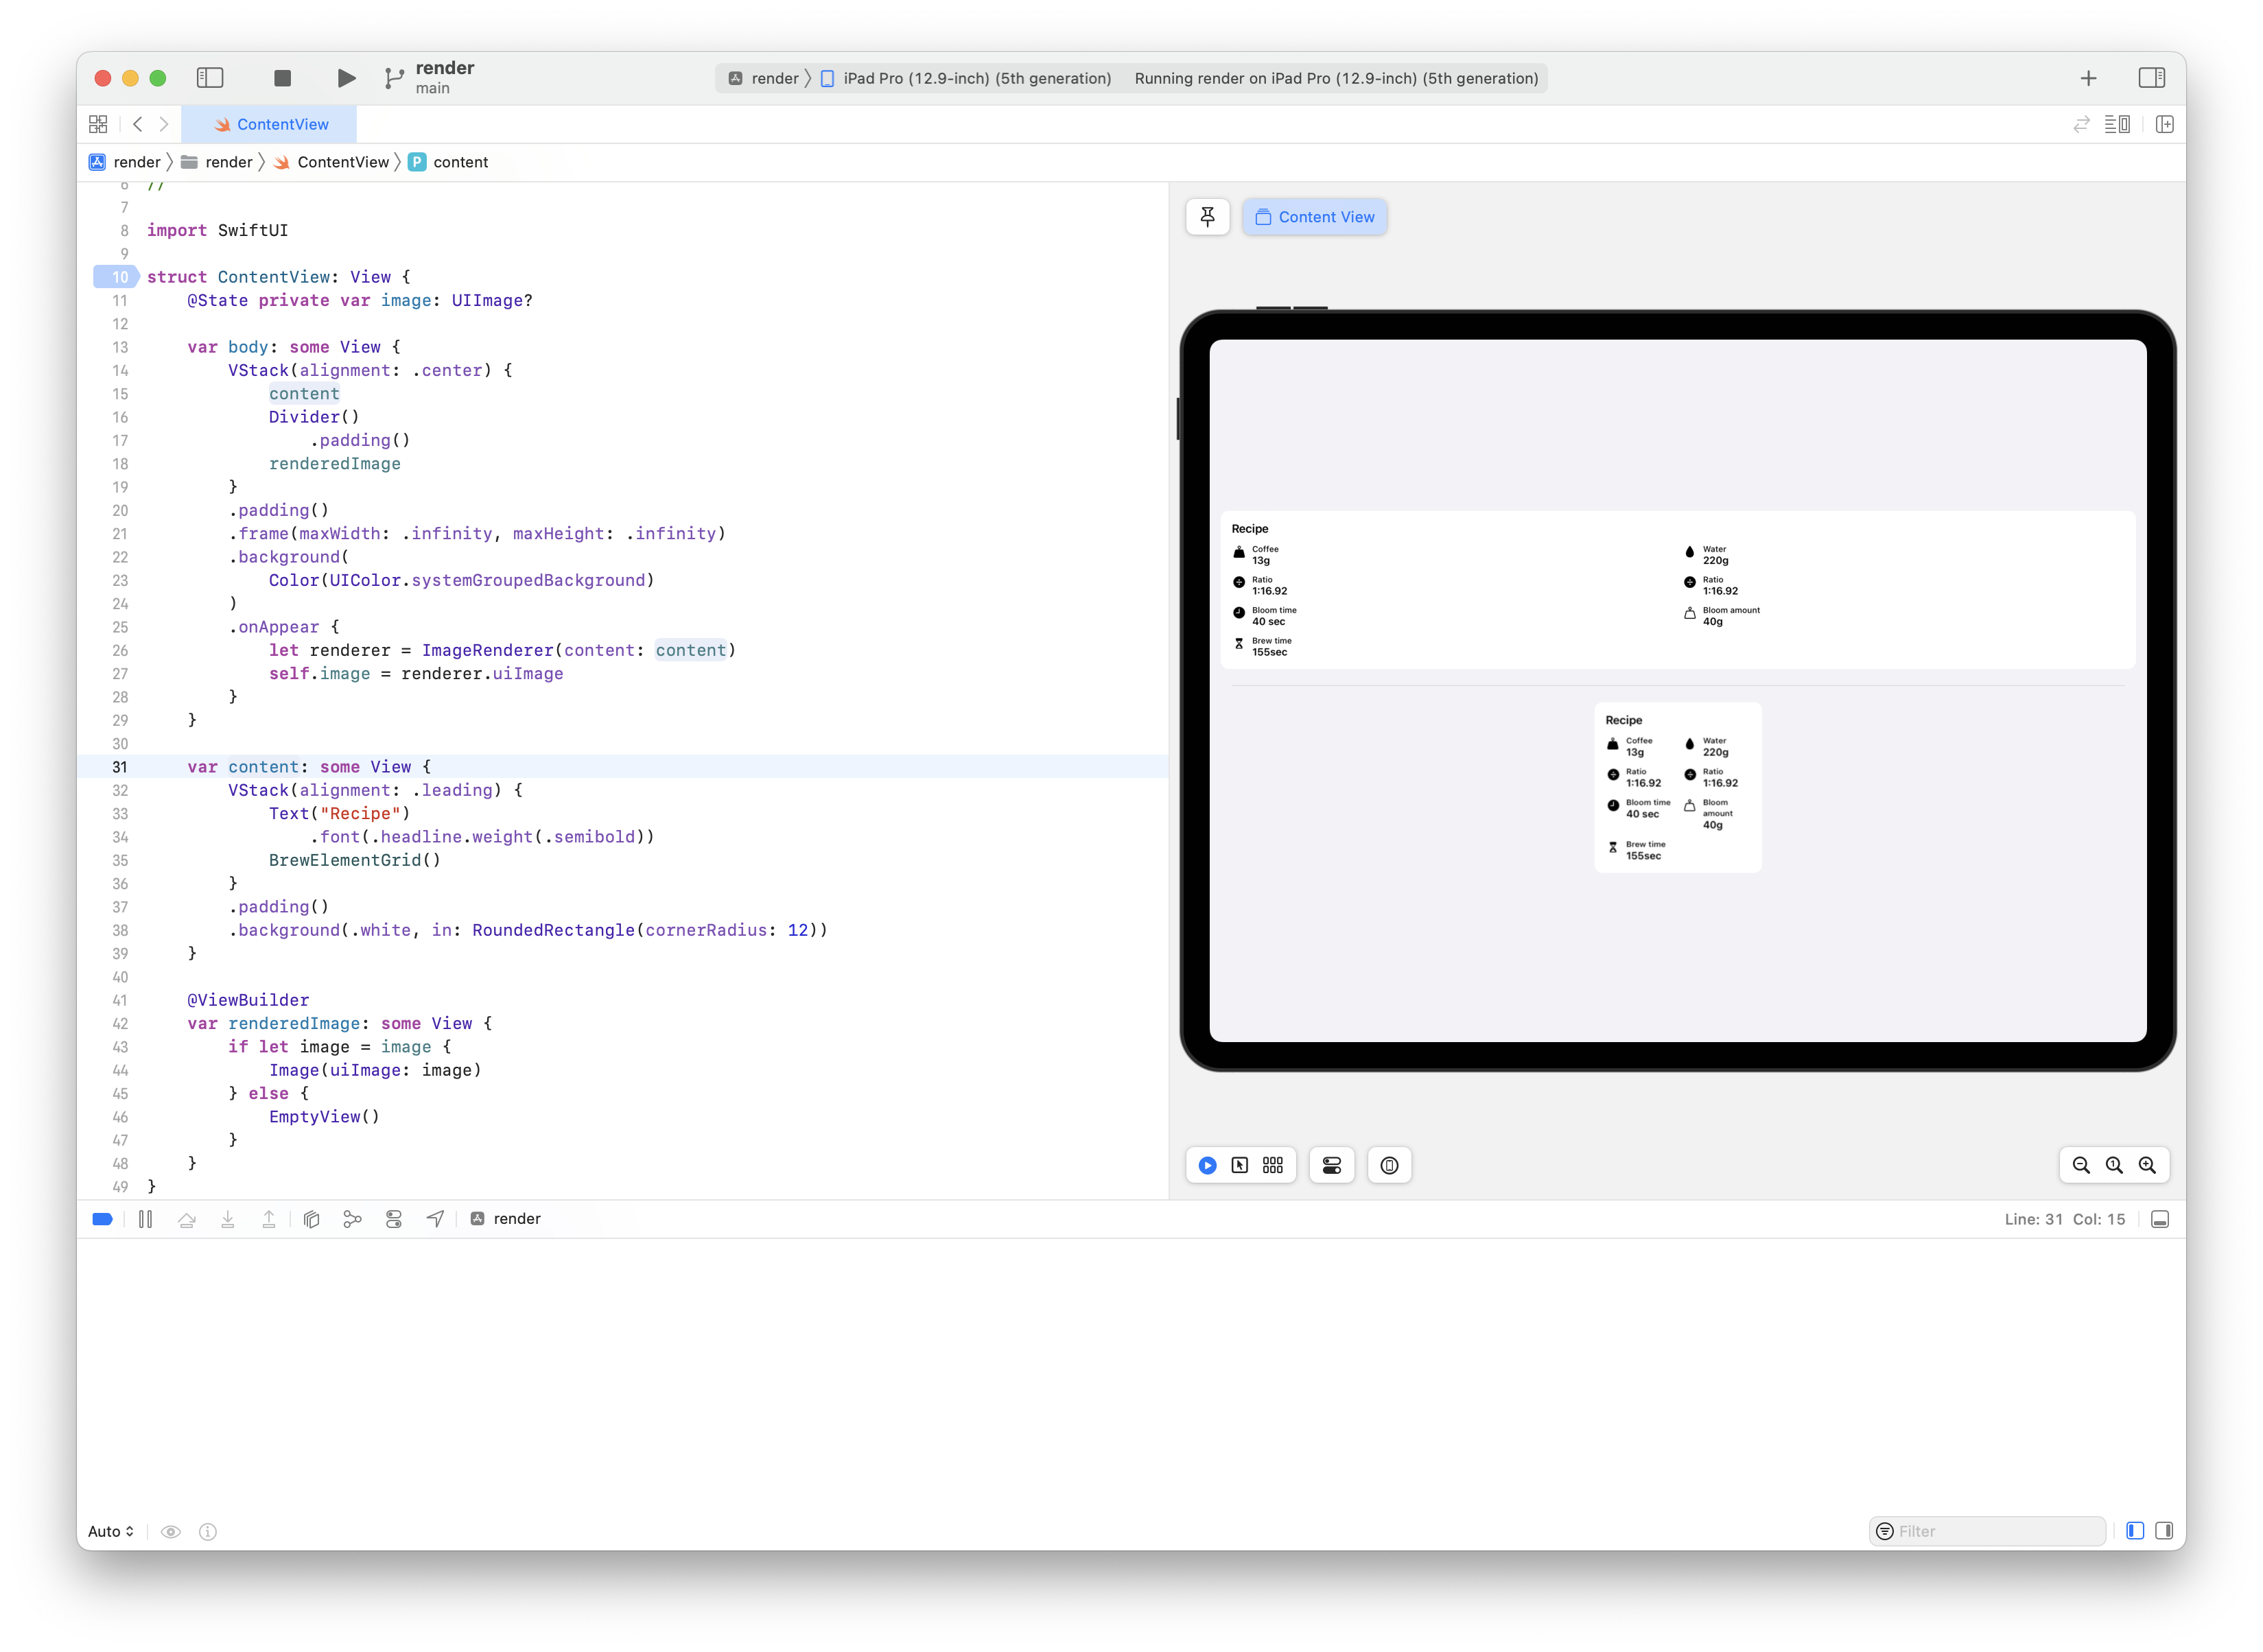This screenshot has width=2263, height=1652.
Task: Open environment overrides in the debug bar
Action: tap(394, 1219)
